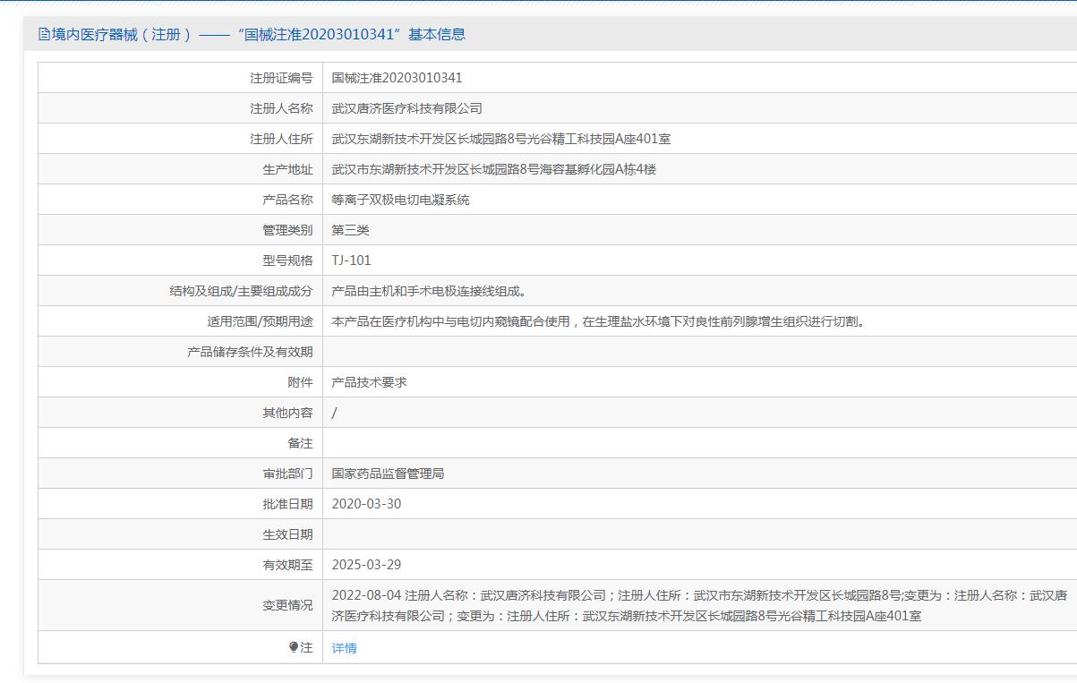Click registrant name 武汉唐济医疗科技有限公司
Screen dimensions: 1077x683
click(406, 108)
